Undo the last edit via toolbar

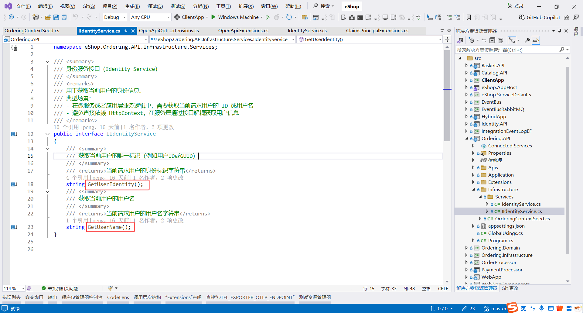pyautogui.click(x=76, y=17)
